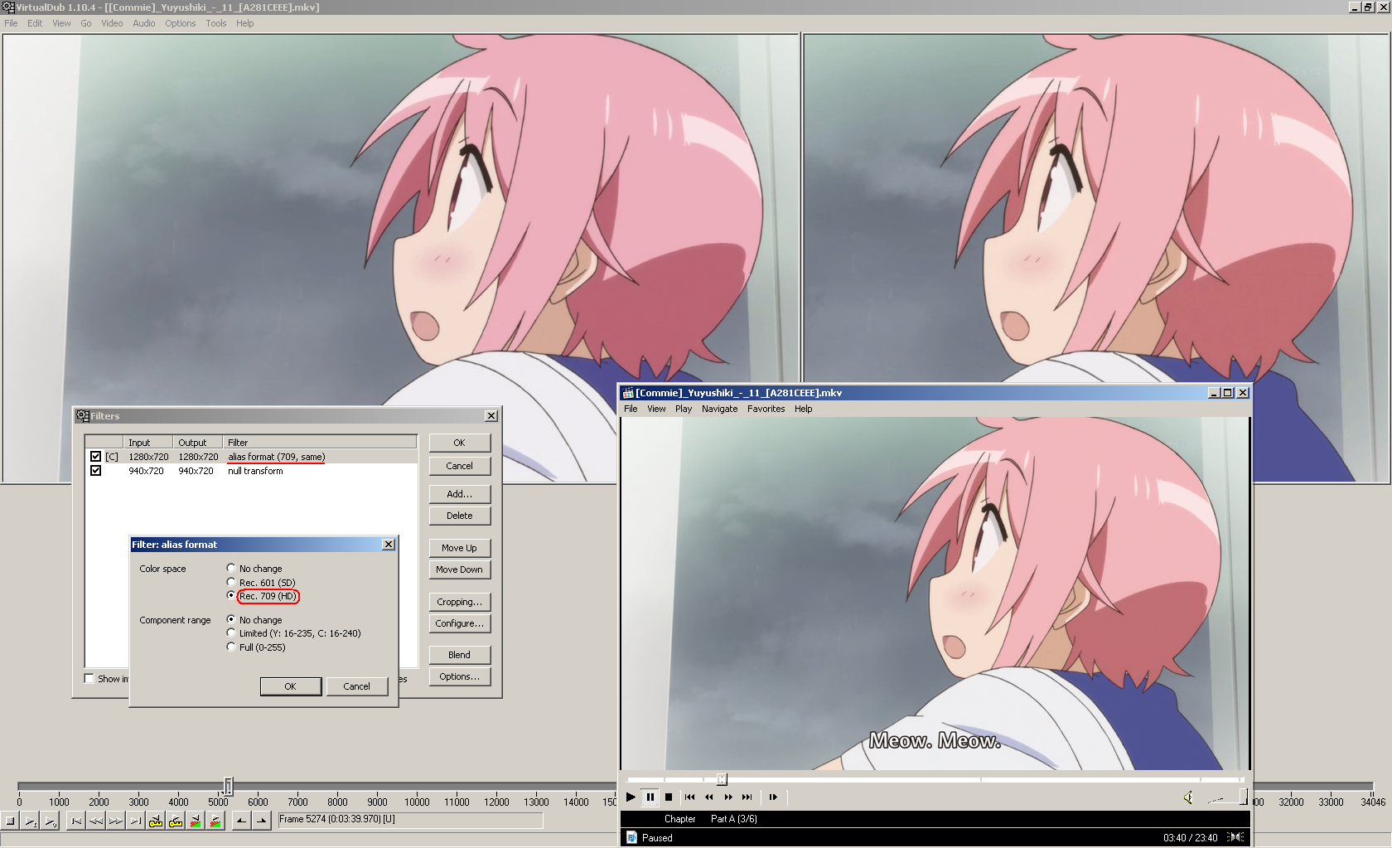This screenshot has height=848, width=1392.
Task: Step forward in VirtualDub toolbar
Action: [x=116, y=821]
